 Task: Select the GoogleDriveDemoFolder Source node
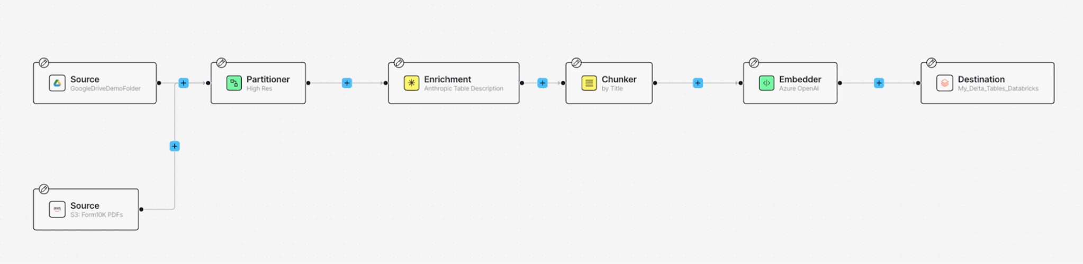click(x=95, y=83)
